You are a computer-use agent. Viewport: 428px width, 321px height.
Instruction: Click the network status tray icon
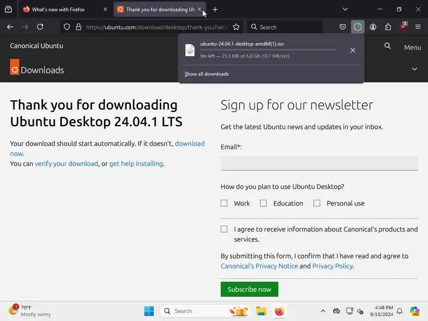(x=349, y=311)
